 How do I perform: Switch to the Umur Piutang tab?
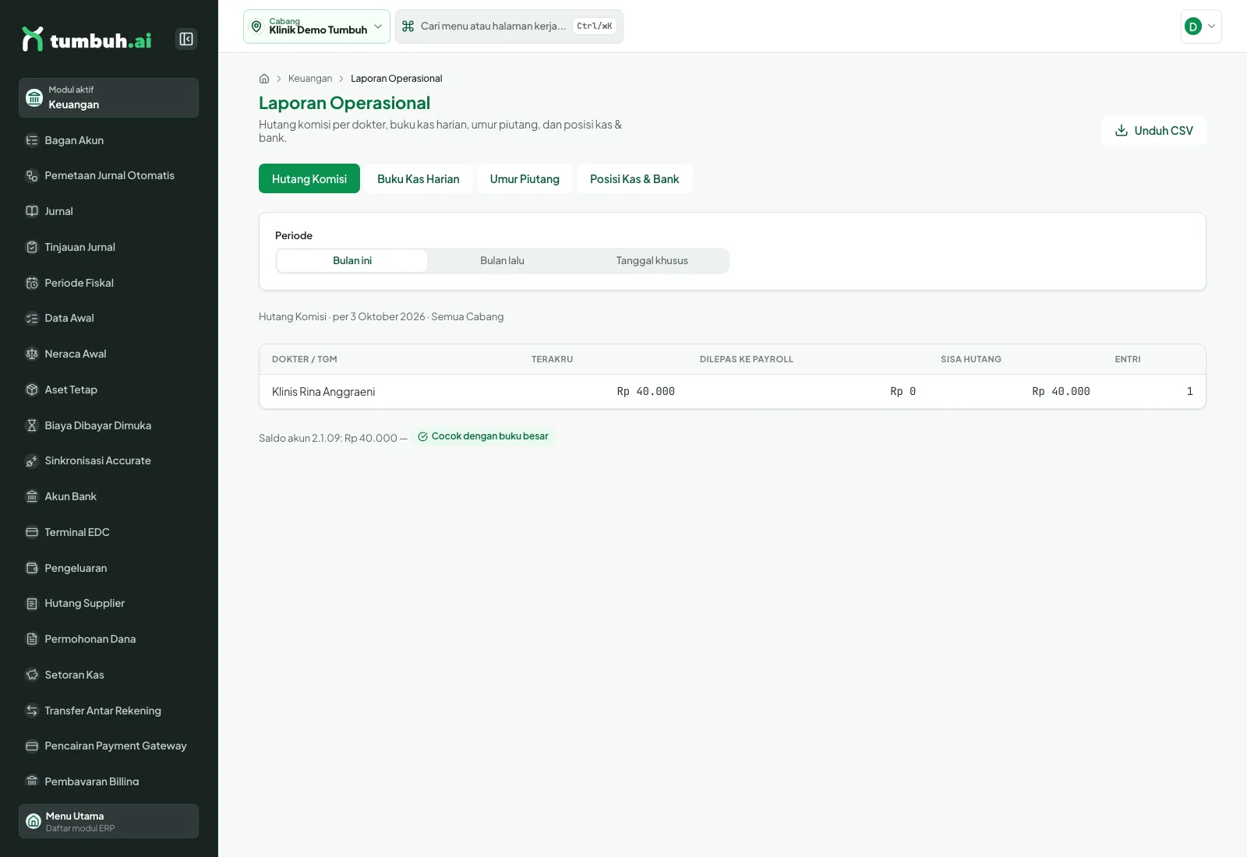point(525,178)
